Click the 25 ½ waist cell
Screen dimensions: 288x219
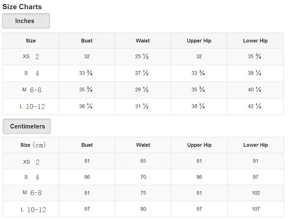coord(142,57)
